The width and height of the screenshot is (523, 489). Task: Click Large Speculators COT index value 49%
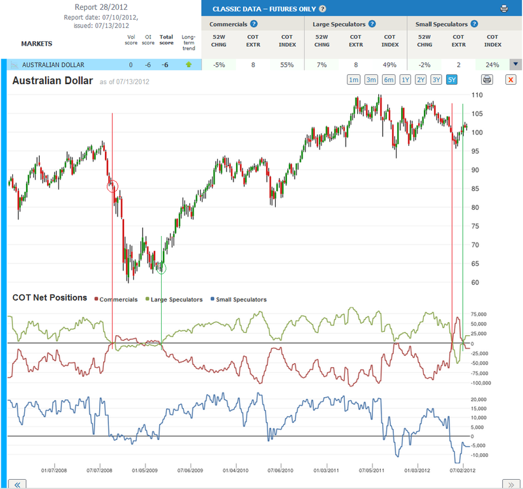(x=389, y=65)
